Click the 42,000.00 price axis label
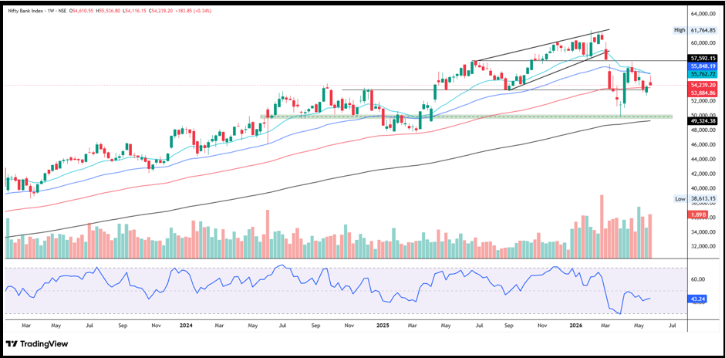The height and width of the screenshot is (358, 725). tap(703, 174)
